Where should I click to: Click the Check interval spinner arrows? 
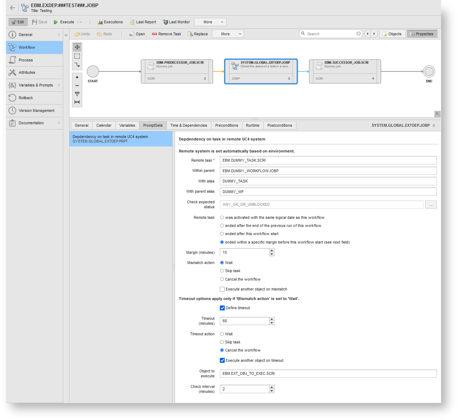(272, 389)
